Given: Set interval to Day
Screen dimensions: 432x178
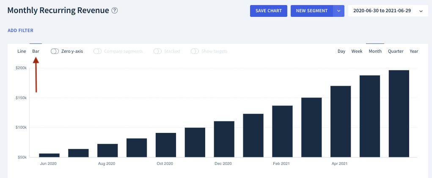Looking at the screenshot, I should coord(341,51).
